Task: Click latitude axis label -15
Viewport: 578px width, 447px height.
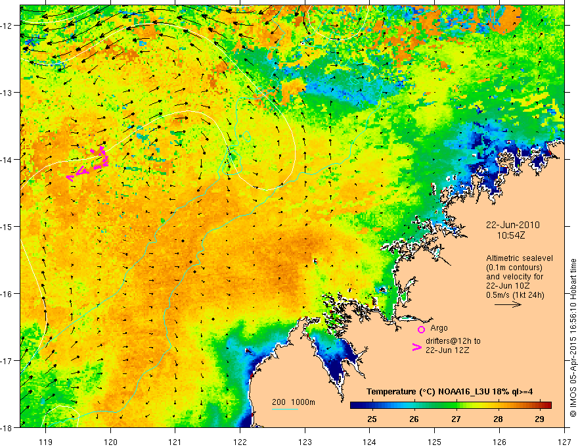Action: click(x=7, y=226)
